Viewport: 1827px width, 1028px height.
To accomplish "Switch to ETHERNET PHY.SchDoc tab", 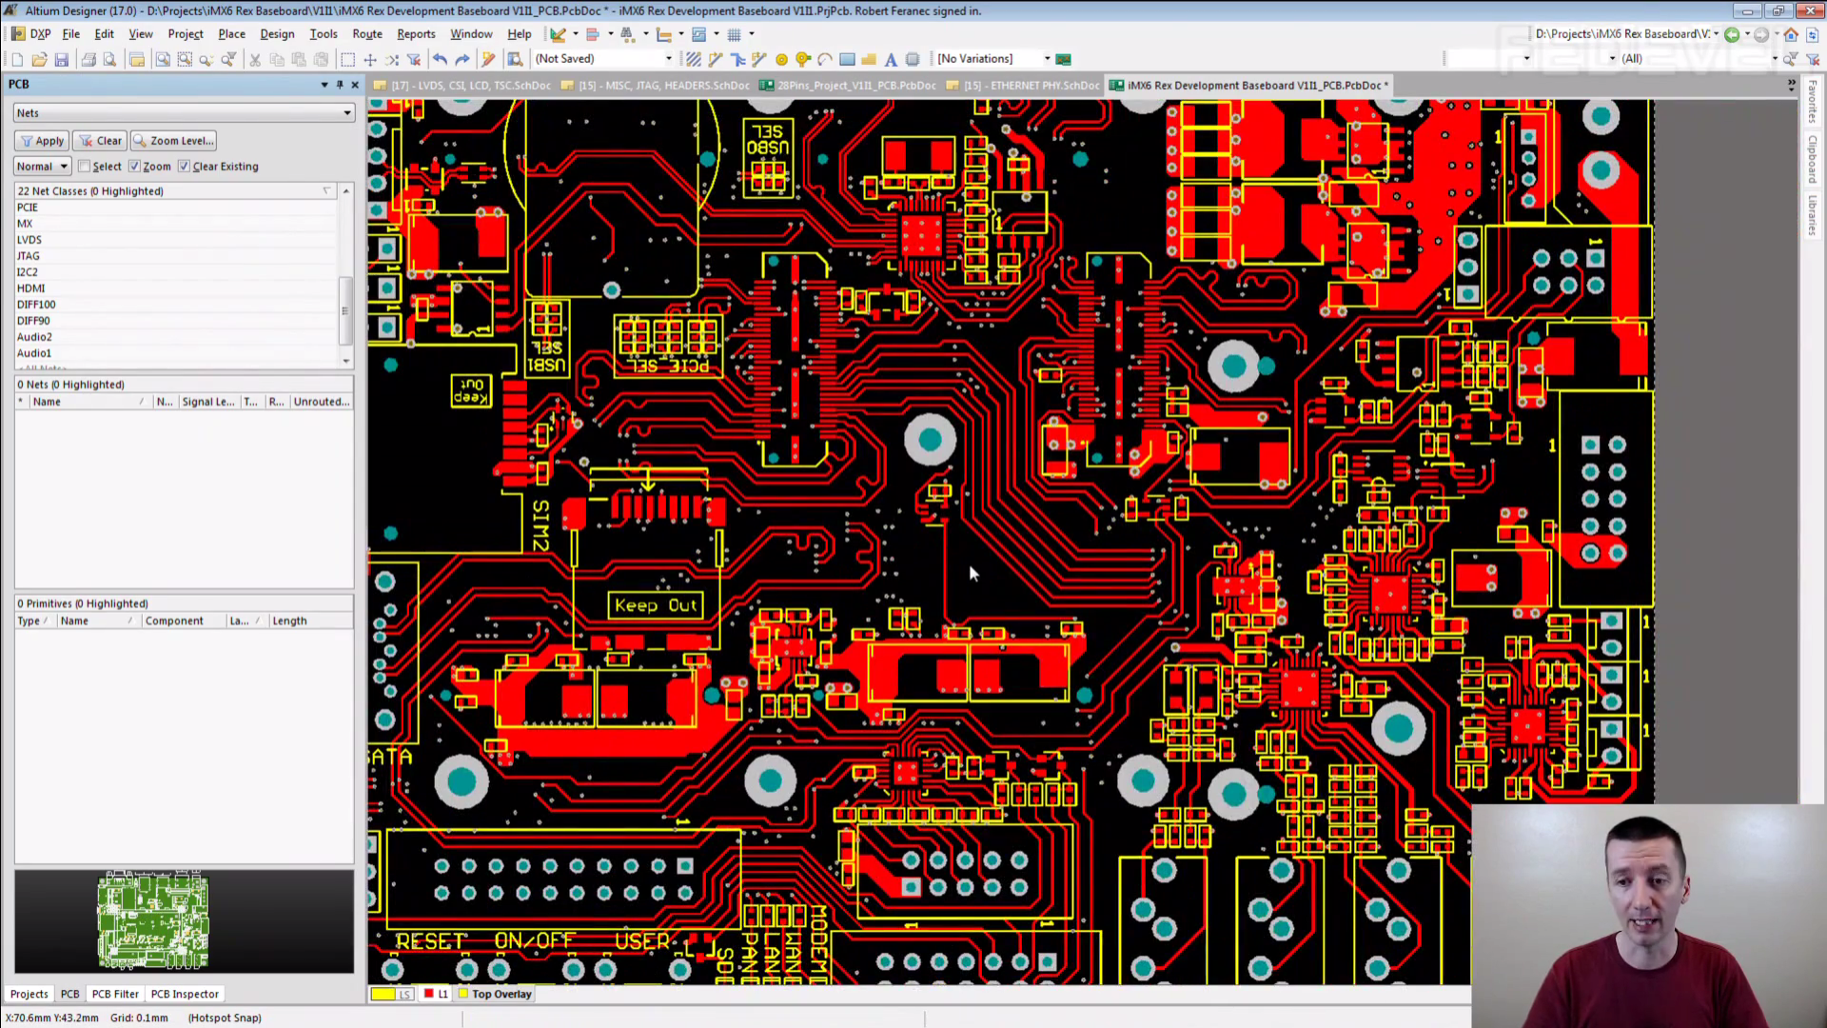I will tap(1024, 86).
